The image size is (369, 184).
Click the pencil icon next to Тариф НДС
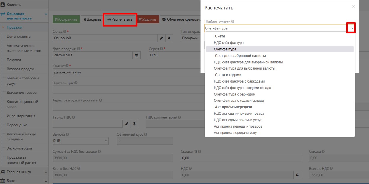point(126,124)
